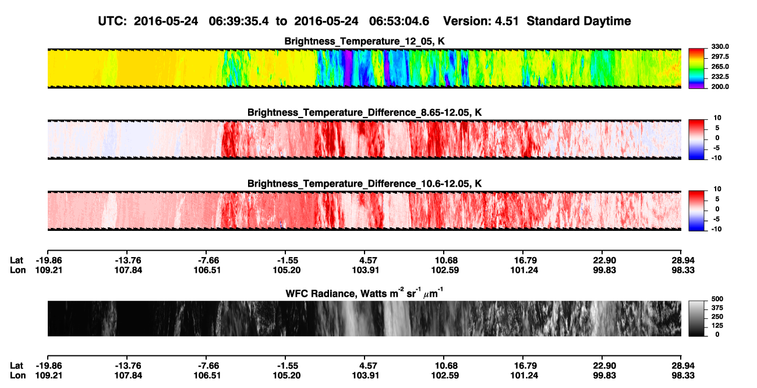This screenshot has height=388, width=757.
Task: Click the Lon row label beneath the WFC Radiance image
Action: tap(18, 375)
